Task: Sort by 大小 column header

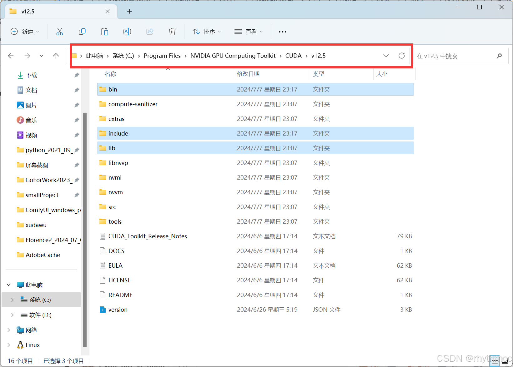Action: pyautogui.click(x=382, y=74)
